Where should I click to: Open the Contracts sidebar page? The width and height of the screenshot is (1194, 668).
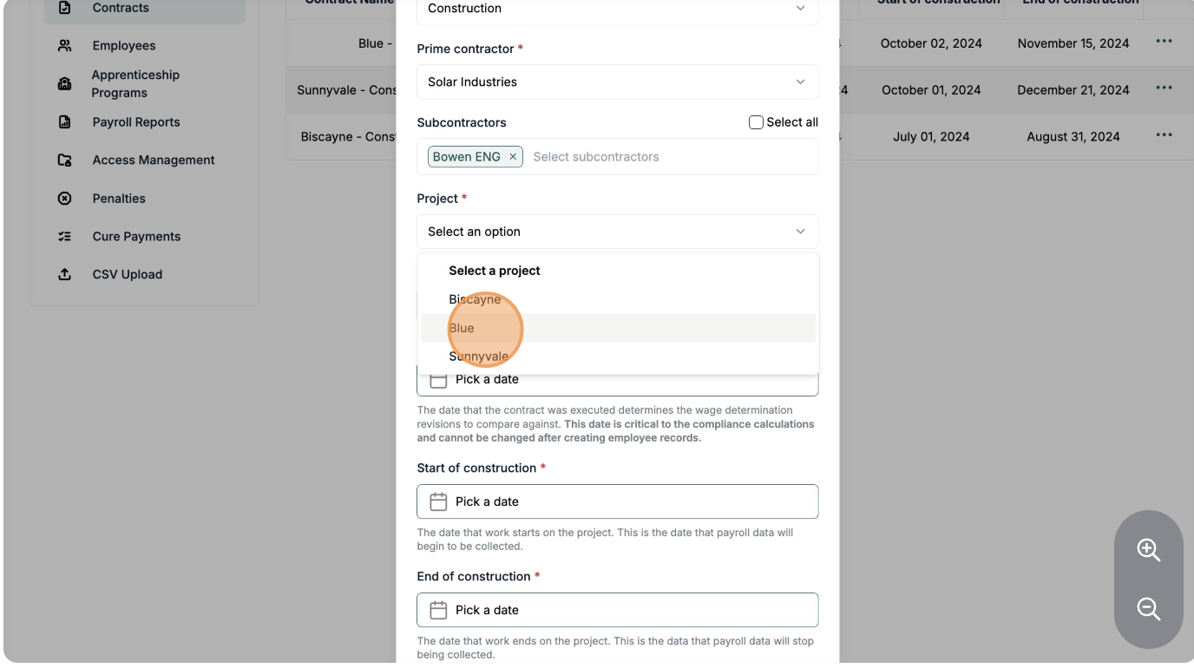121,8
